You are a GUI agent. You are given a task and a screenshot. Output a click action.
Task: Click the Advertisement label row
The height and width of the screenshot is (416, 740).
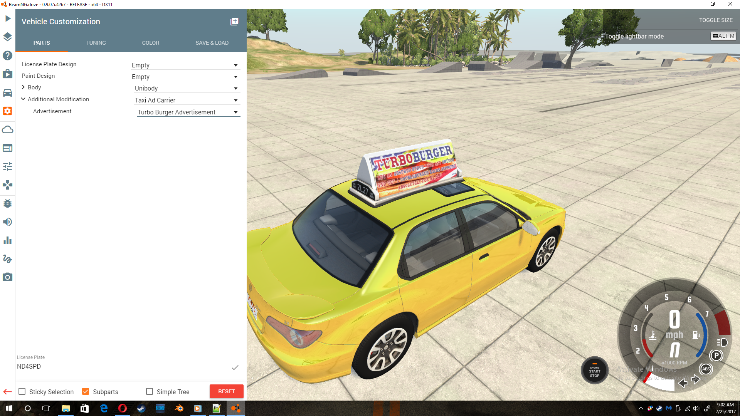click(x=52, y=111)
